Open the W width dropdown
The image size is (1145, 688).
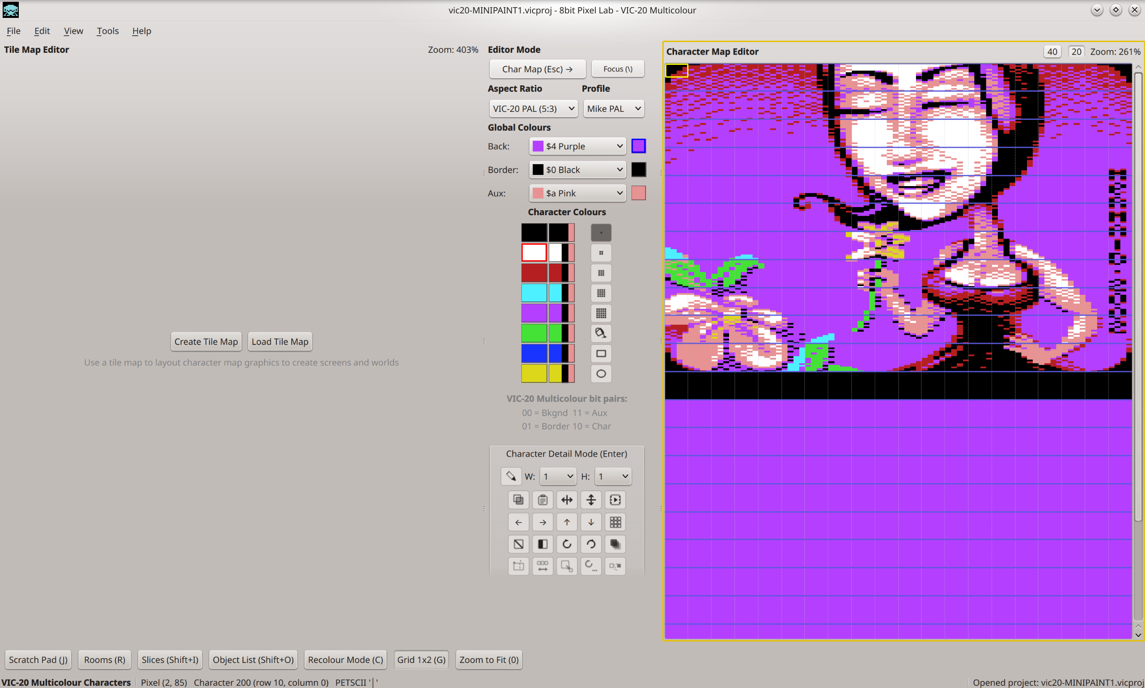pos(558,476)
